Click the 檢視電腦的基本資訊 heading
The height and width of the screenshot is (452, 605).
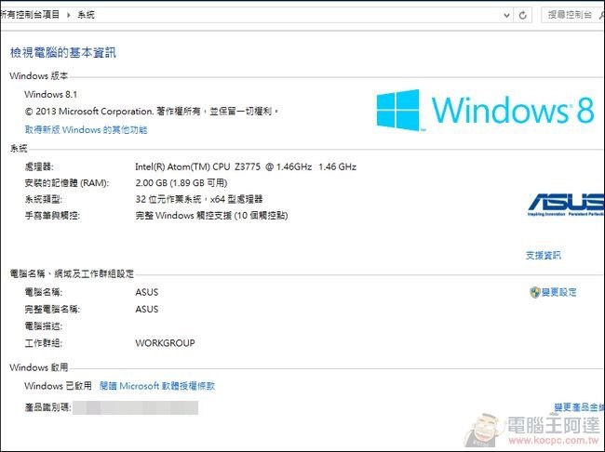[x=63, y=52]
